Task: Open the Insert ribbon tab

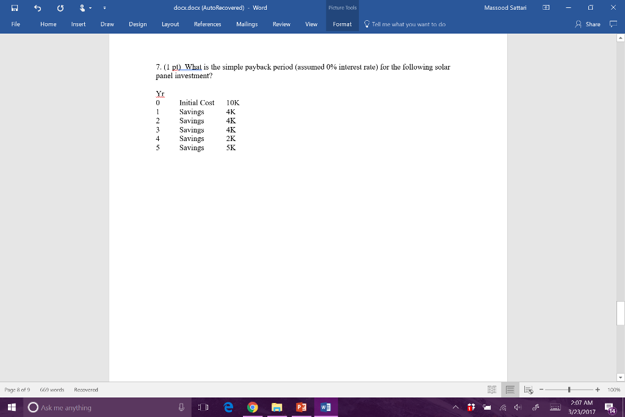Action: tap(78, 24)
